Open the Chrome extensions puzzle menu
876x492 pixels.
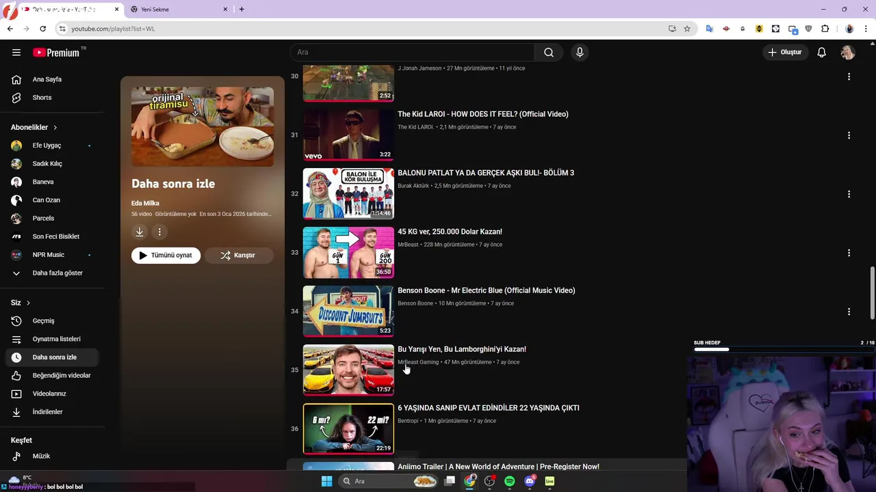pos(825,29)
